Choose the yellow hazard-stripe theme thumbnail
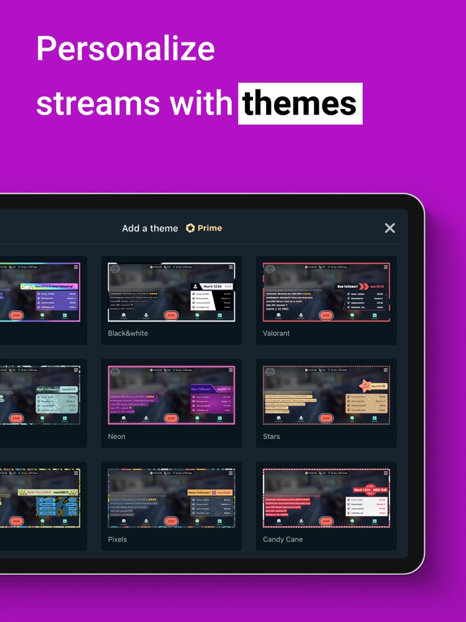Screen dimensions: 466x622 40,498
